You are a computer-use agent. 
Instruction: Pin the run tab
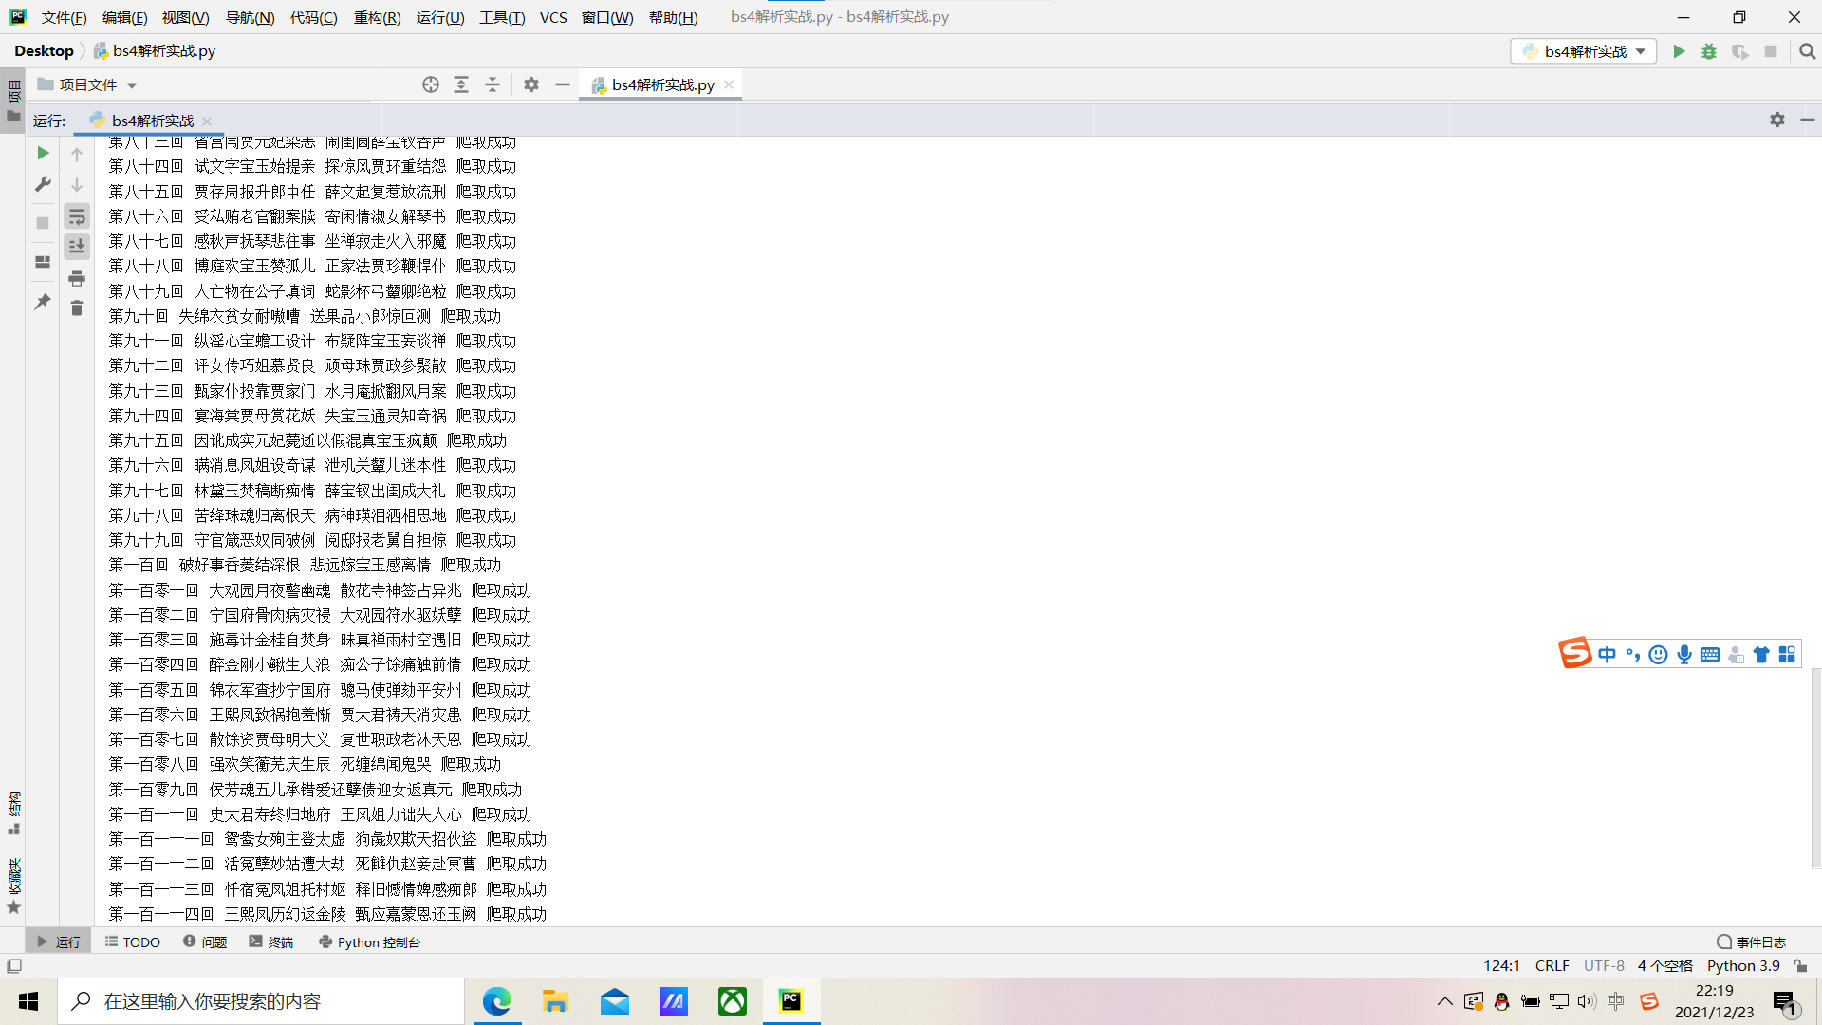[x=43, y=302]
